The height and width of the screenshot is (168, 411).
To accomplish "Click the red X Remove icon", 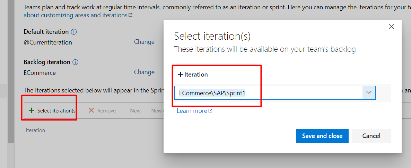I will 91,110.
